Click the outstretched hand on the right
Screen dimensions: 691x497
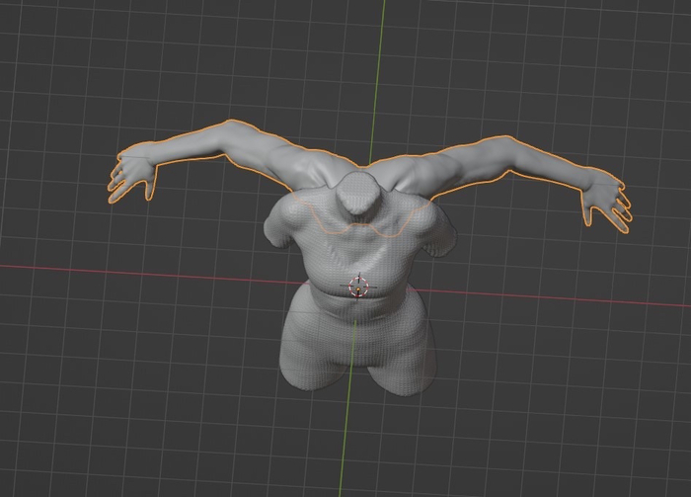tap(604, 201)
